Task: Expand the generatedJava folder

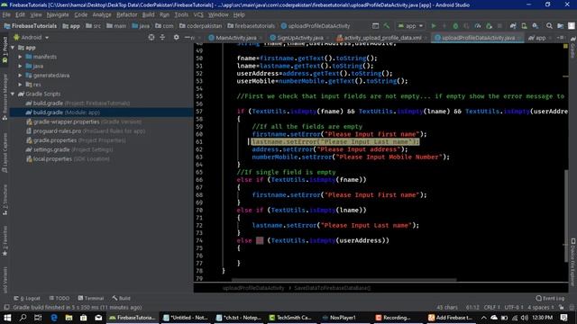Action: tap(20, 75)
